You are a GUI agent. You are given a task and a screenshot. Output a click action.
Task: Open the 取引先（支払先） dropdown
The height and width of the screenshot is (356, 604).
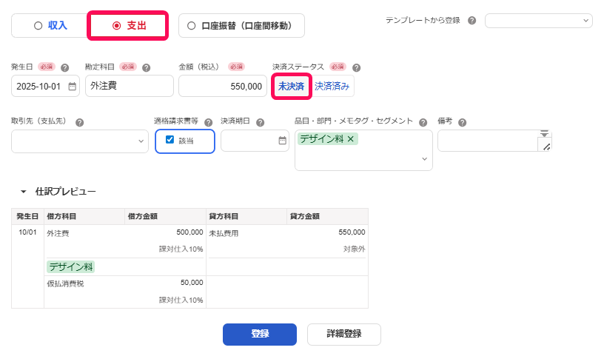point(80,141)
